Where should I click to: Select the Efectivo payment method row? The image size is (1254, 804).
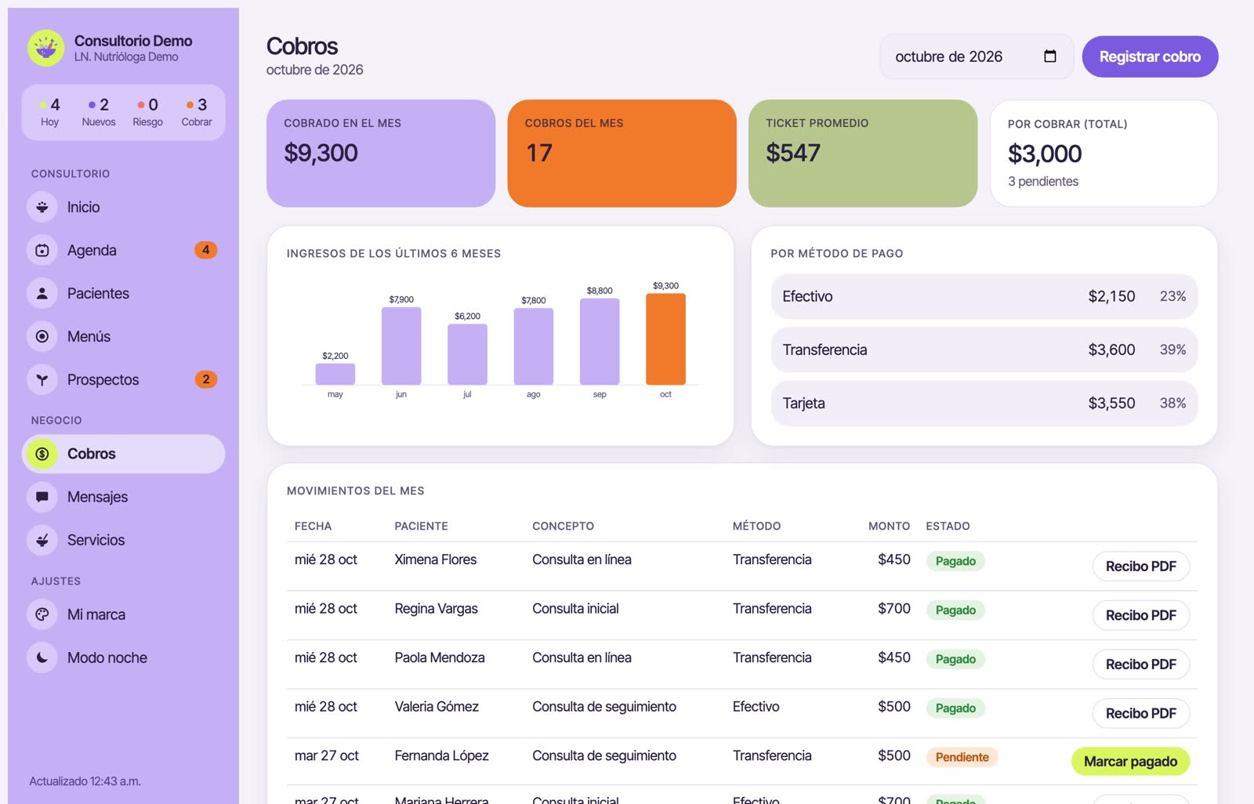tap(984, 296)
